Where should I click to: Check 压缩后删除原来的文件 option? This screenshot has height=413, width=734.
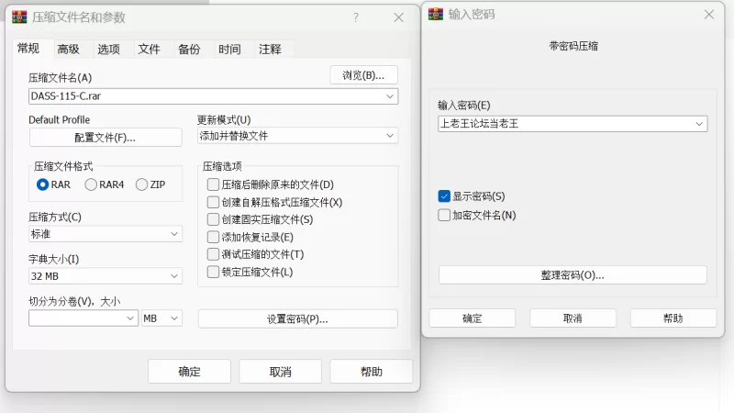coord(214,184)
